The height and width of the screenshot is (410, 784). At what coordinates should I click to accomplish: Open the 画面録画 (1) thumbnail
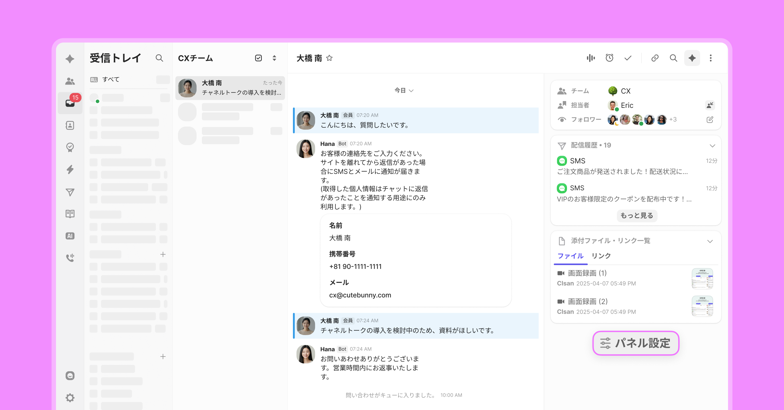(702, 278)
